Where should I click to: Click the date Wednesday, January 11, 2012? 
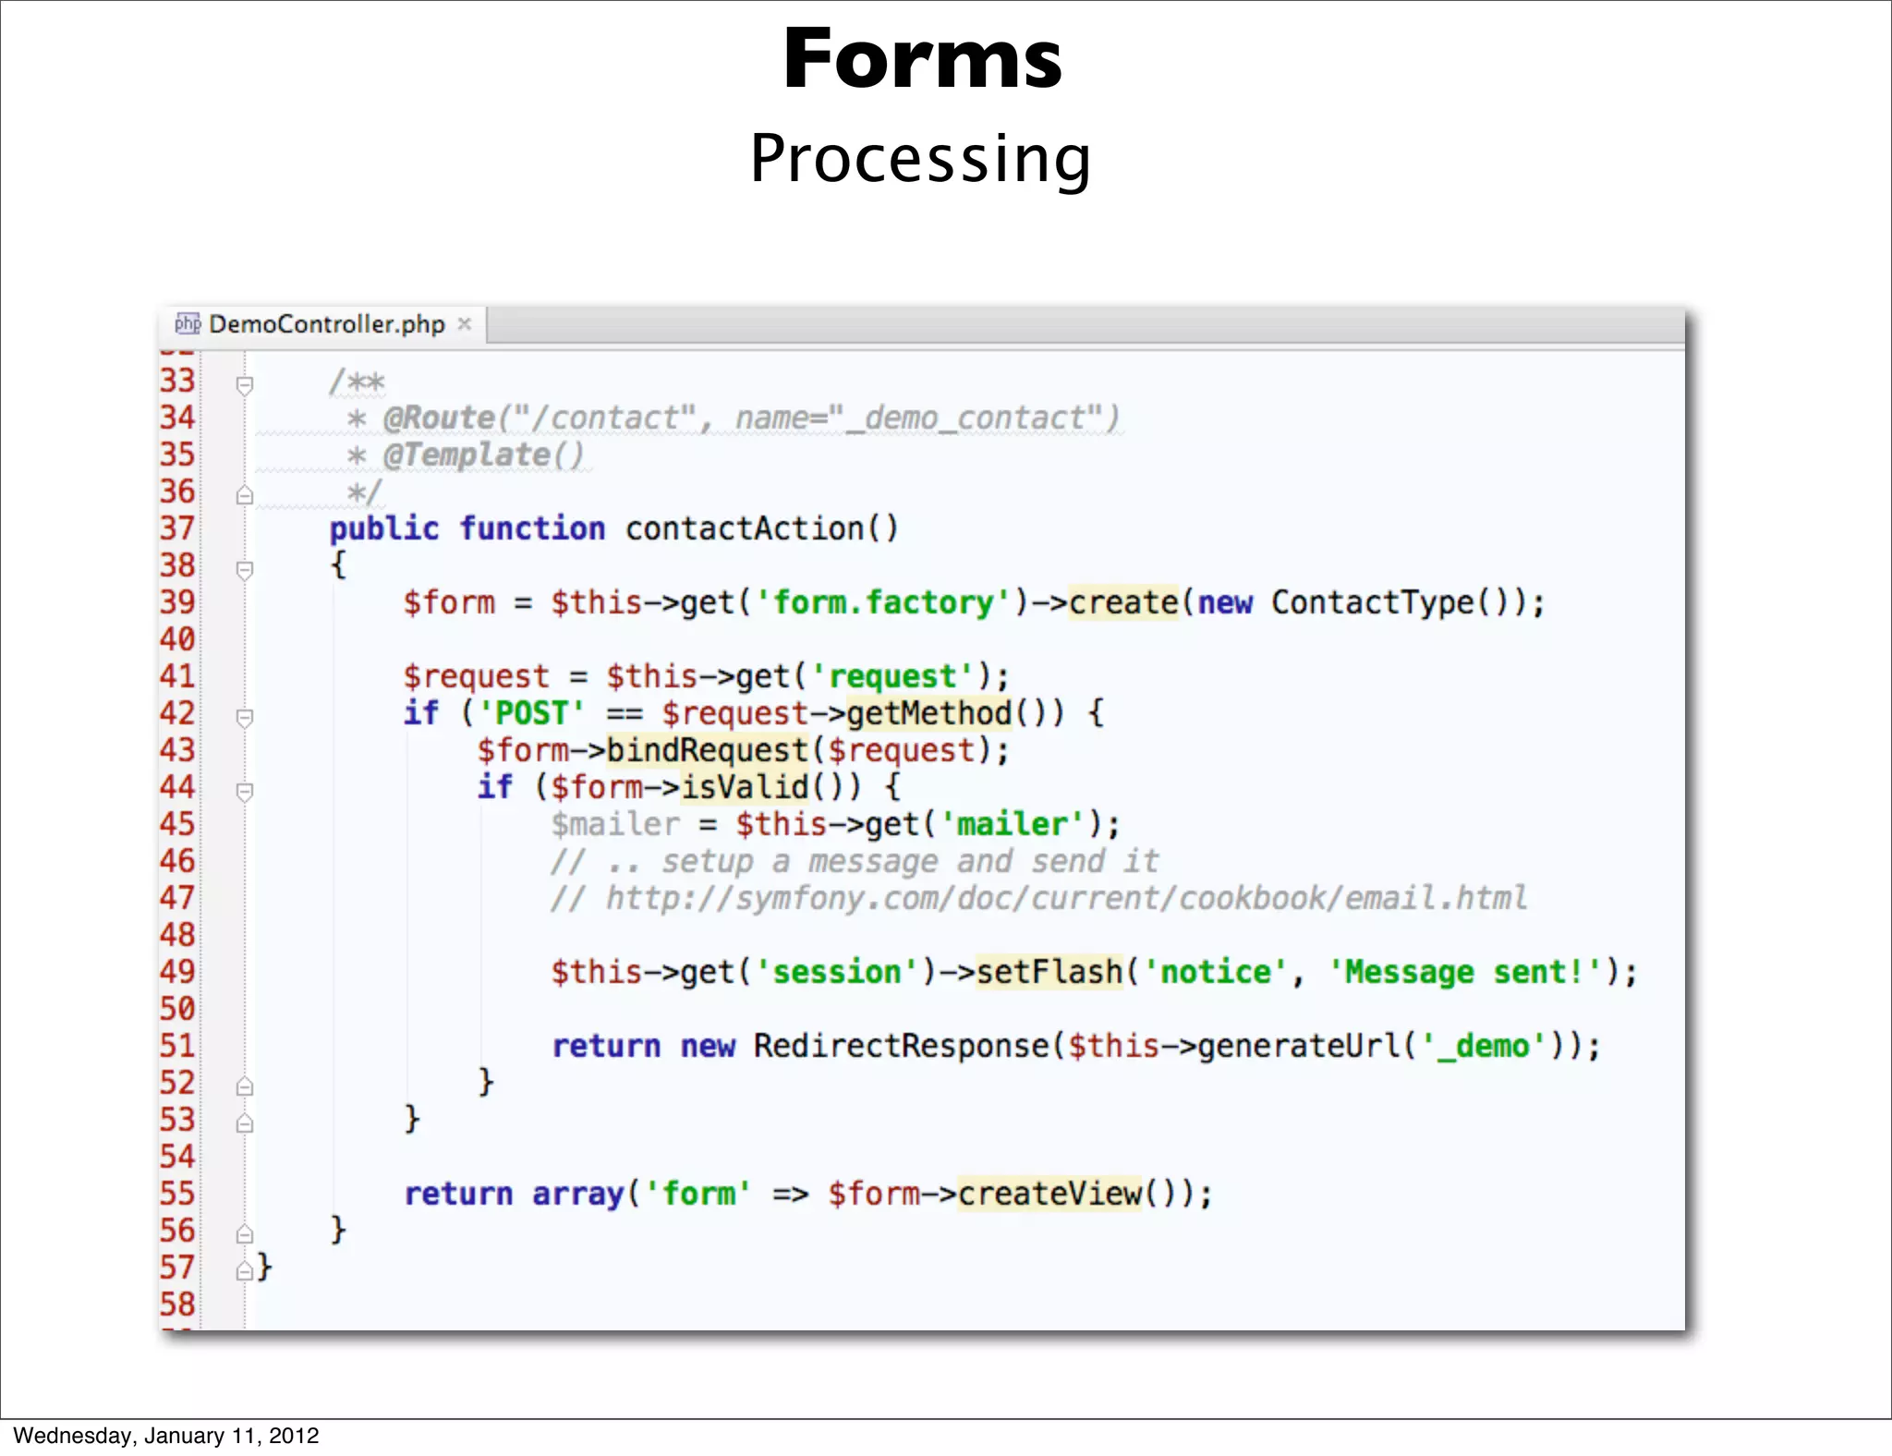coord(166,1436)
